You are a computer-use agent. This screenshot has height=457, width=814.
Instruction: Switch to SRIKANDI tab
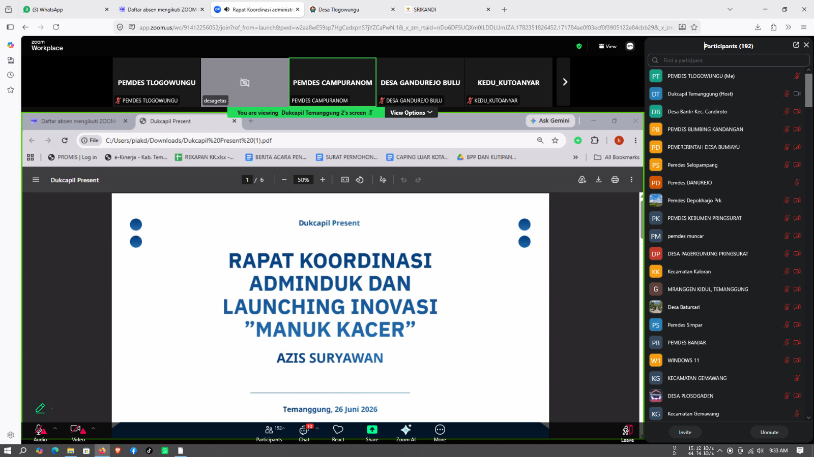click(448, 9)
